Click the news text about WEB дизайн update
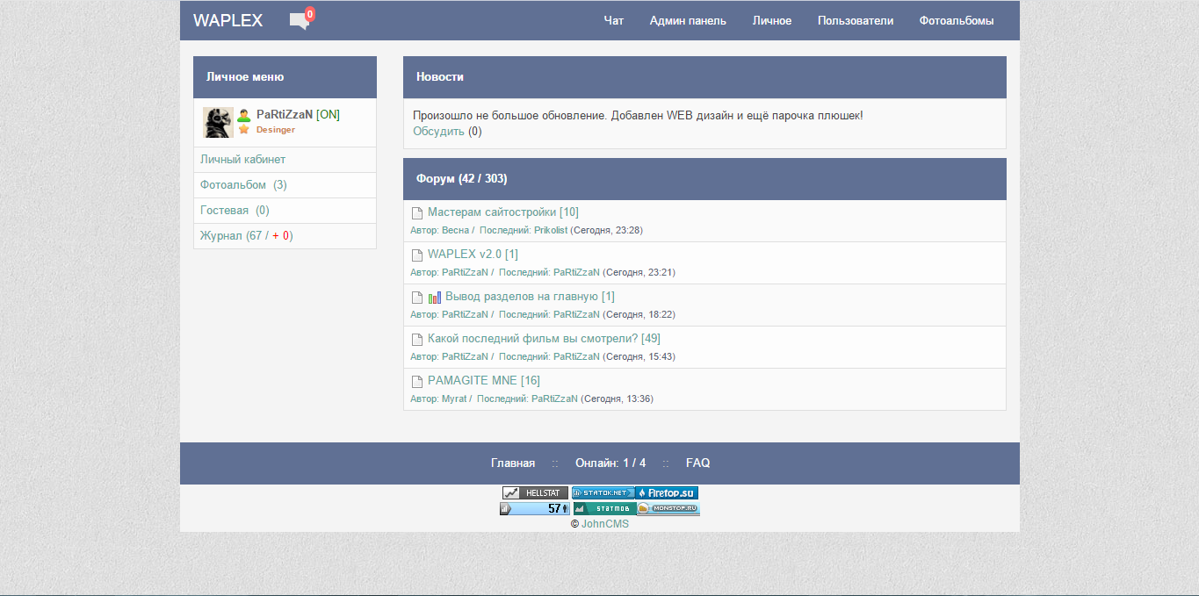The width and height of the screenshot is (1199, 596). [639, 115]
